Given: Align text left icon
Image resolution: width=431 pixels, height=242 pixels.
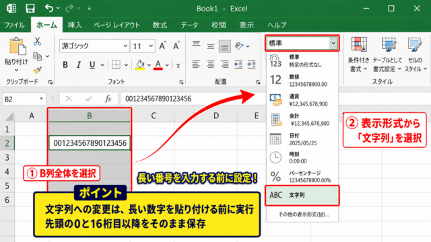Looking at the screenshot, I should click(x=196, y=65).
